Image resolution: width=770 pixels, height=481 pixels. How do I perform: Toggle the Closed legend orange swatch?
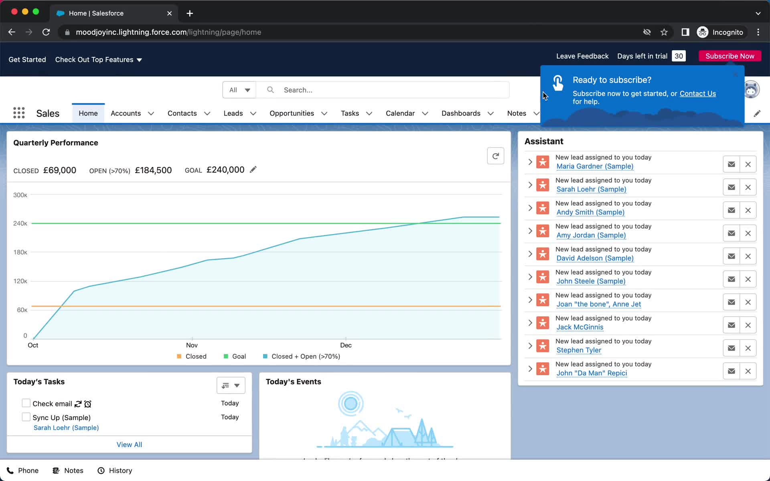179,356
